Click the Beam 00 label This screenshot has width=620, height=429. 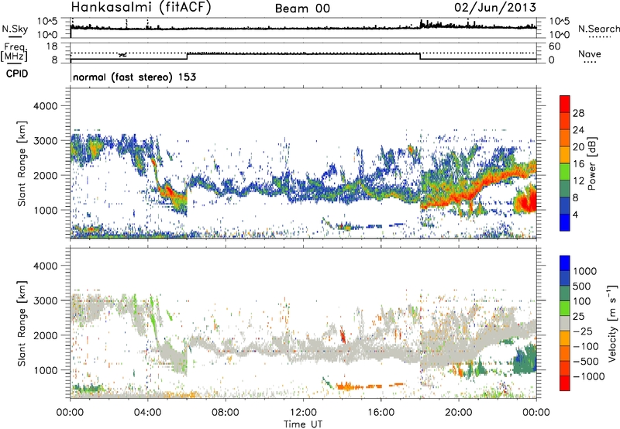click(x=302, y=9)
